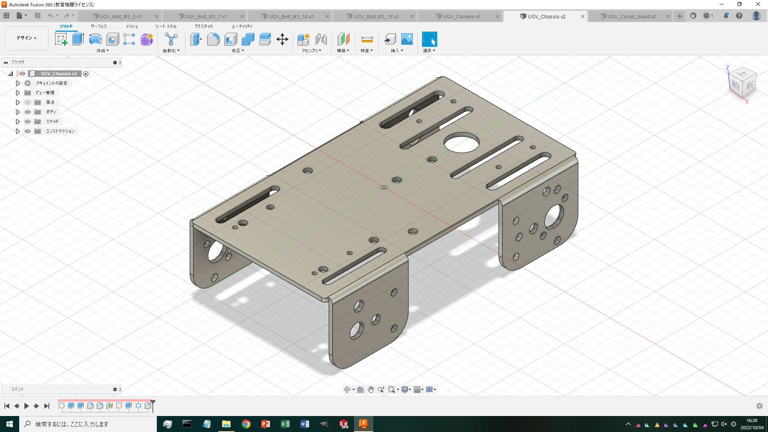Select the Create Sketch tool
This screenshot has width=768, height=432.
point(61,39)
